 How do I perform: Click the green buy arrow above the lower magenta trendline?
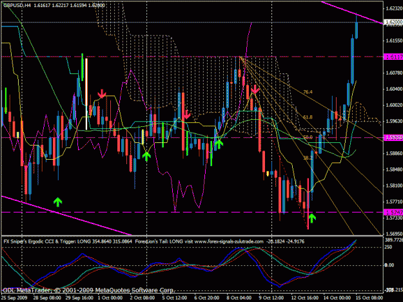[x=58, y=202]
